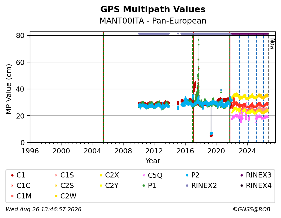Screen dimensions: 281x218
Task: Select the C5Q legend entry
Action: click(x=152, y=175)
